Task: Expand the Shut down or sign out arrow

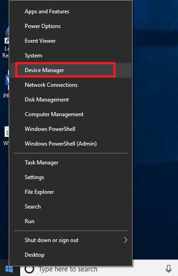Action: pos(125,240)
